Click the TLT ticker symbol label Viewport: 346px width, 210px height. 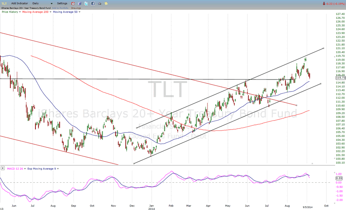(x=4, y=3)
